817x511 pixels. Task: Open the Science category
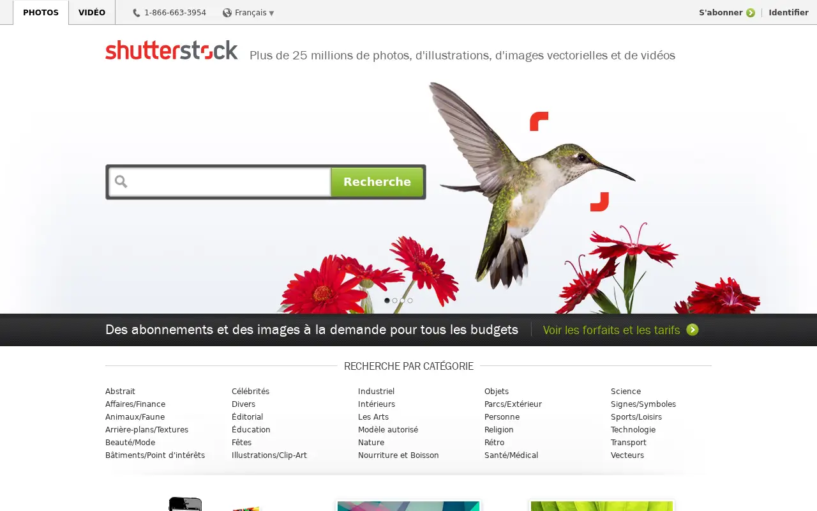pos(626,392)
